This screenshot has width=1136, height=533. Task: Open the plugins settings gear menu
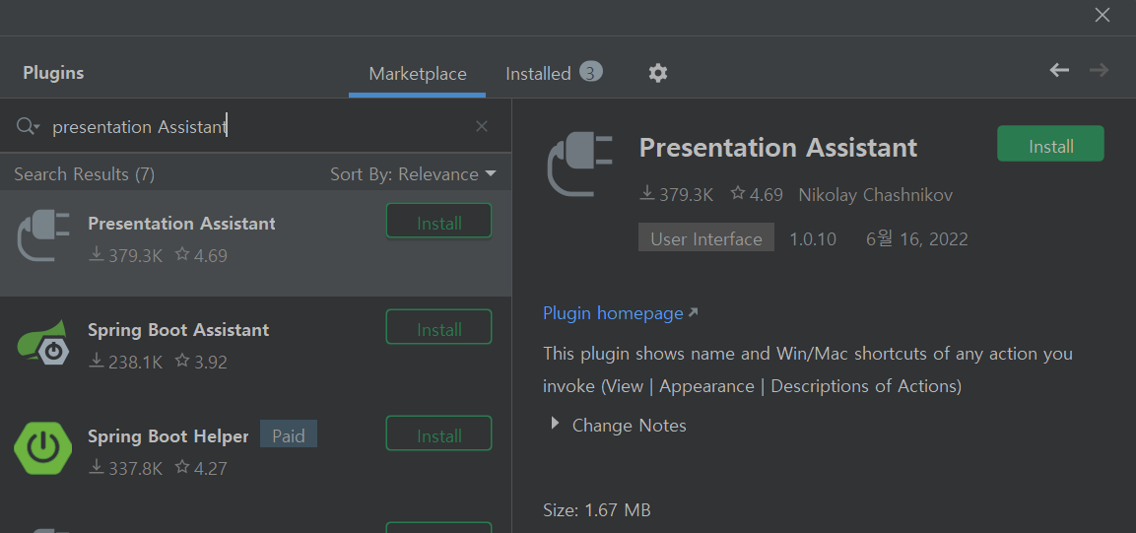[x=658, y=73]
